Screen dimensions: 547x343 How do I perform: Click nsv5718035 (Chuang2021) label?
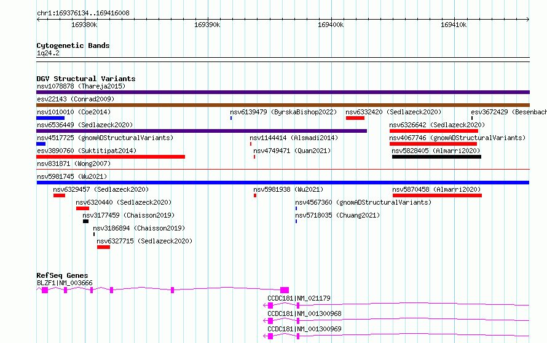pyautogui.click(x=337, y=215)
